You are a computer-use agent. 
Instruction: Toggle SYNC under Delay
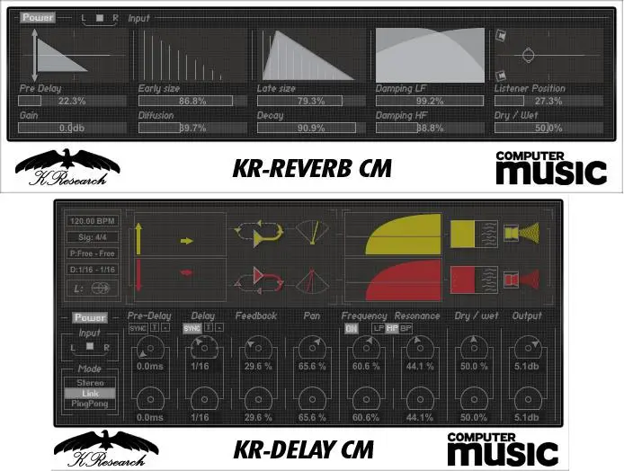point(192,329)
